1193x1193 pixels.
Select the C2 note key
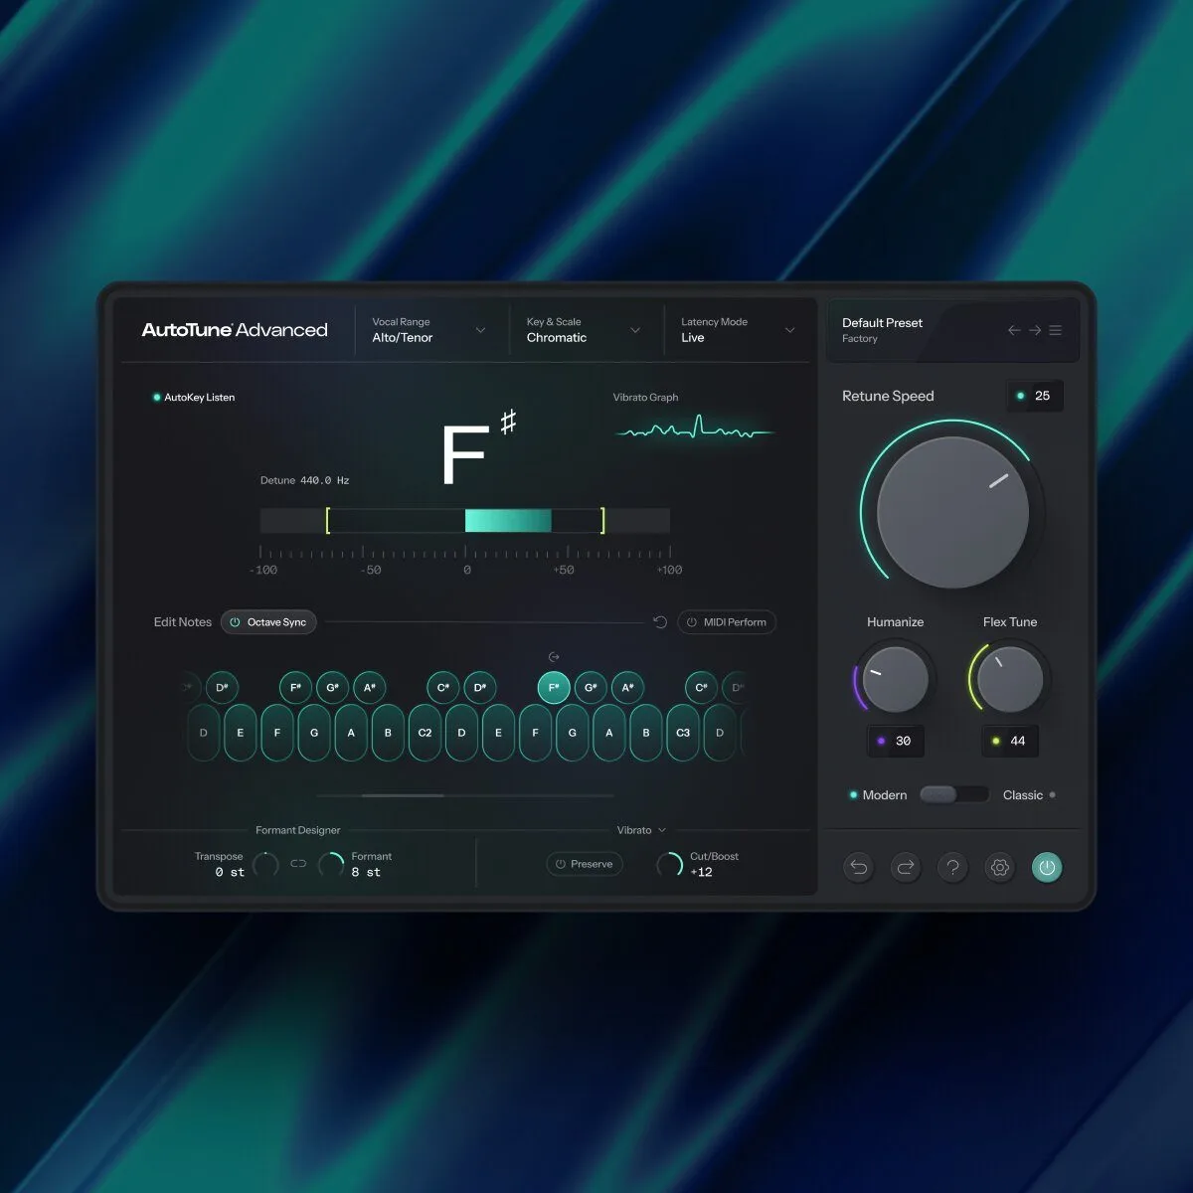click(425, 733)
